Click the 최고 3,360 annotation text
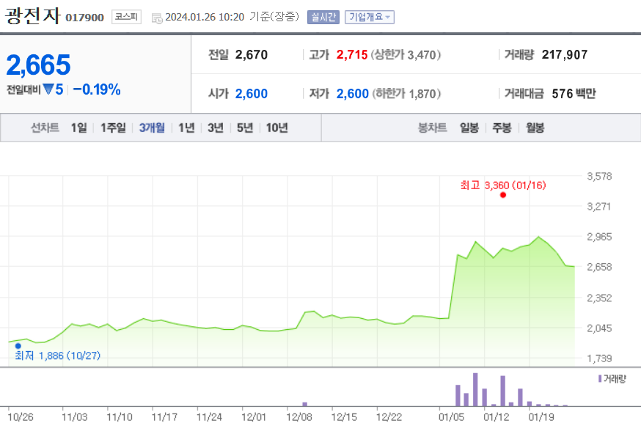Viewport: 641px width, 434px height. [499, 185]
